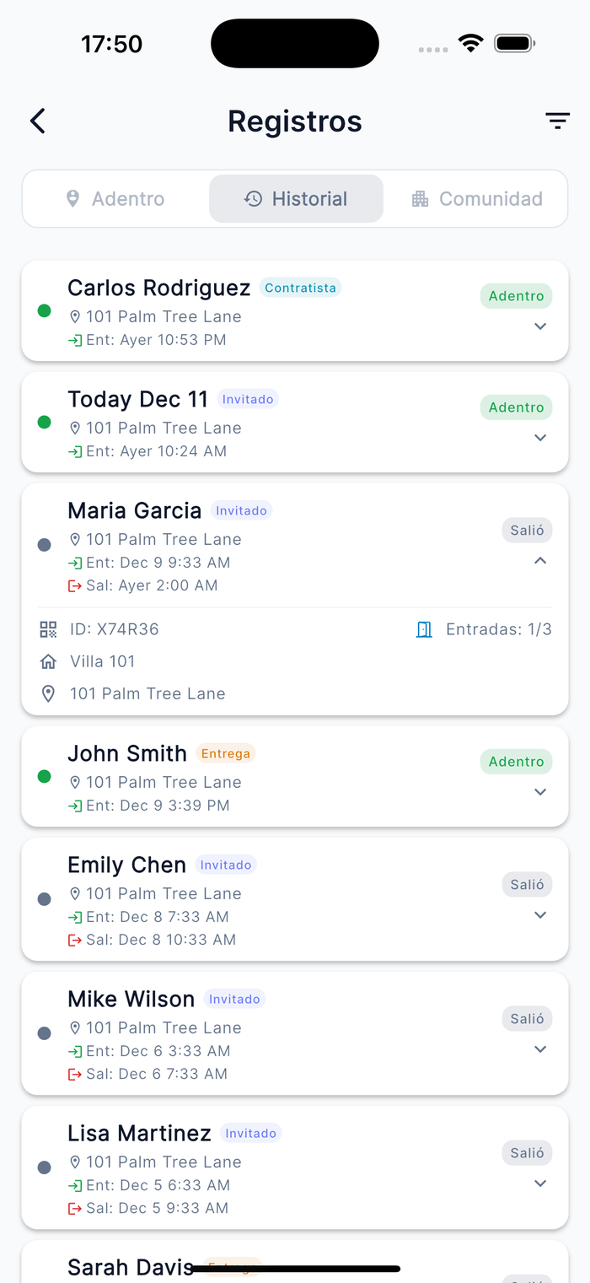The image size is (590, 1283).
Task: Tap the location pin in Maria Garcia details
Action: [x=48, y=693]
